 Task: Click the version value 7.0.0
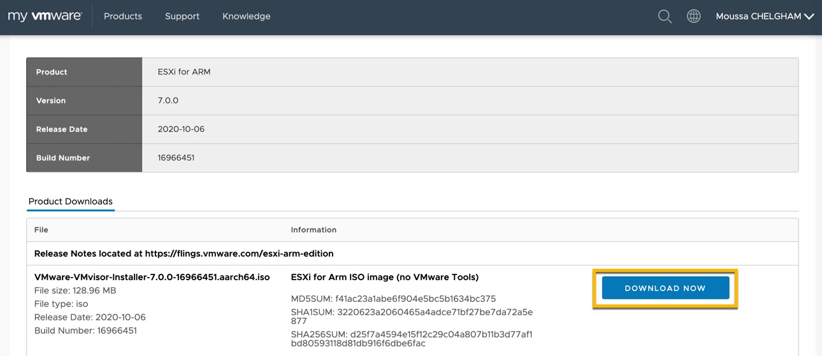click(x=168, y=101)
